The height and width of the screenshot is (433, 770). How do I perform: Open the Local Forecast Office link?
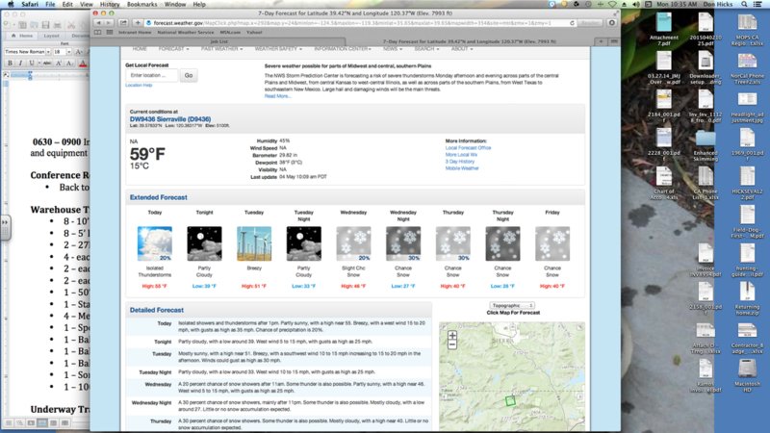pos(468,148)
